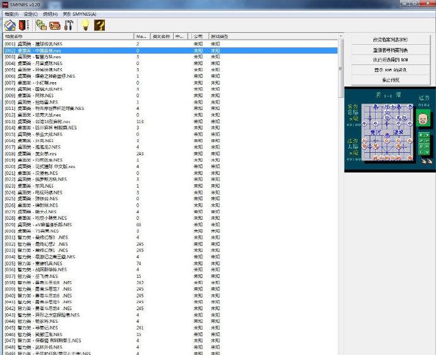Open the 设定(C) settings menu

(30, 14)
